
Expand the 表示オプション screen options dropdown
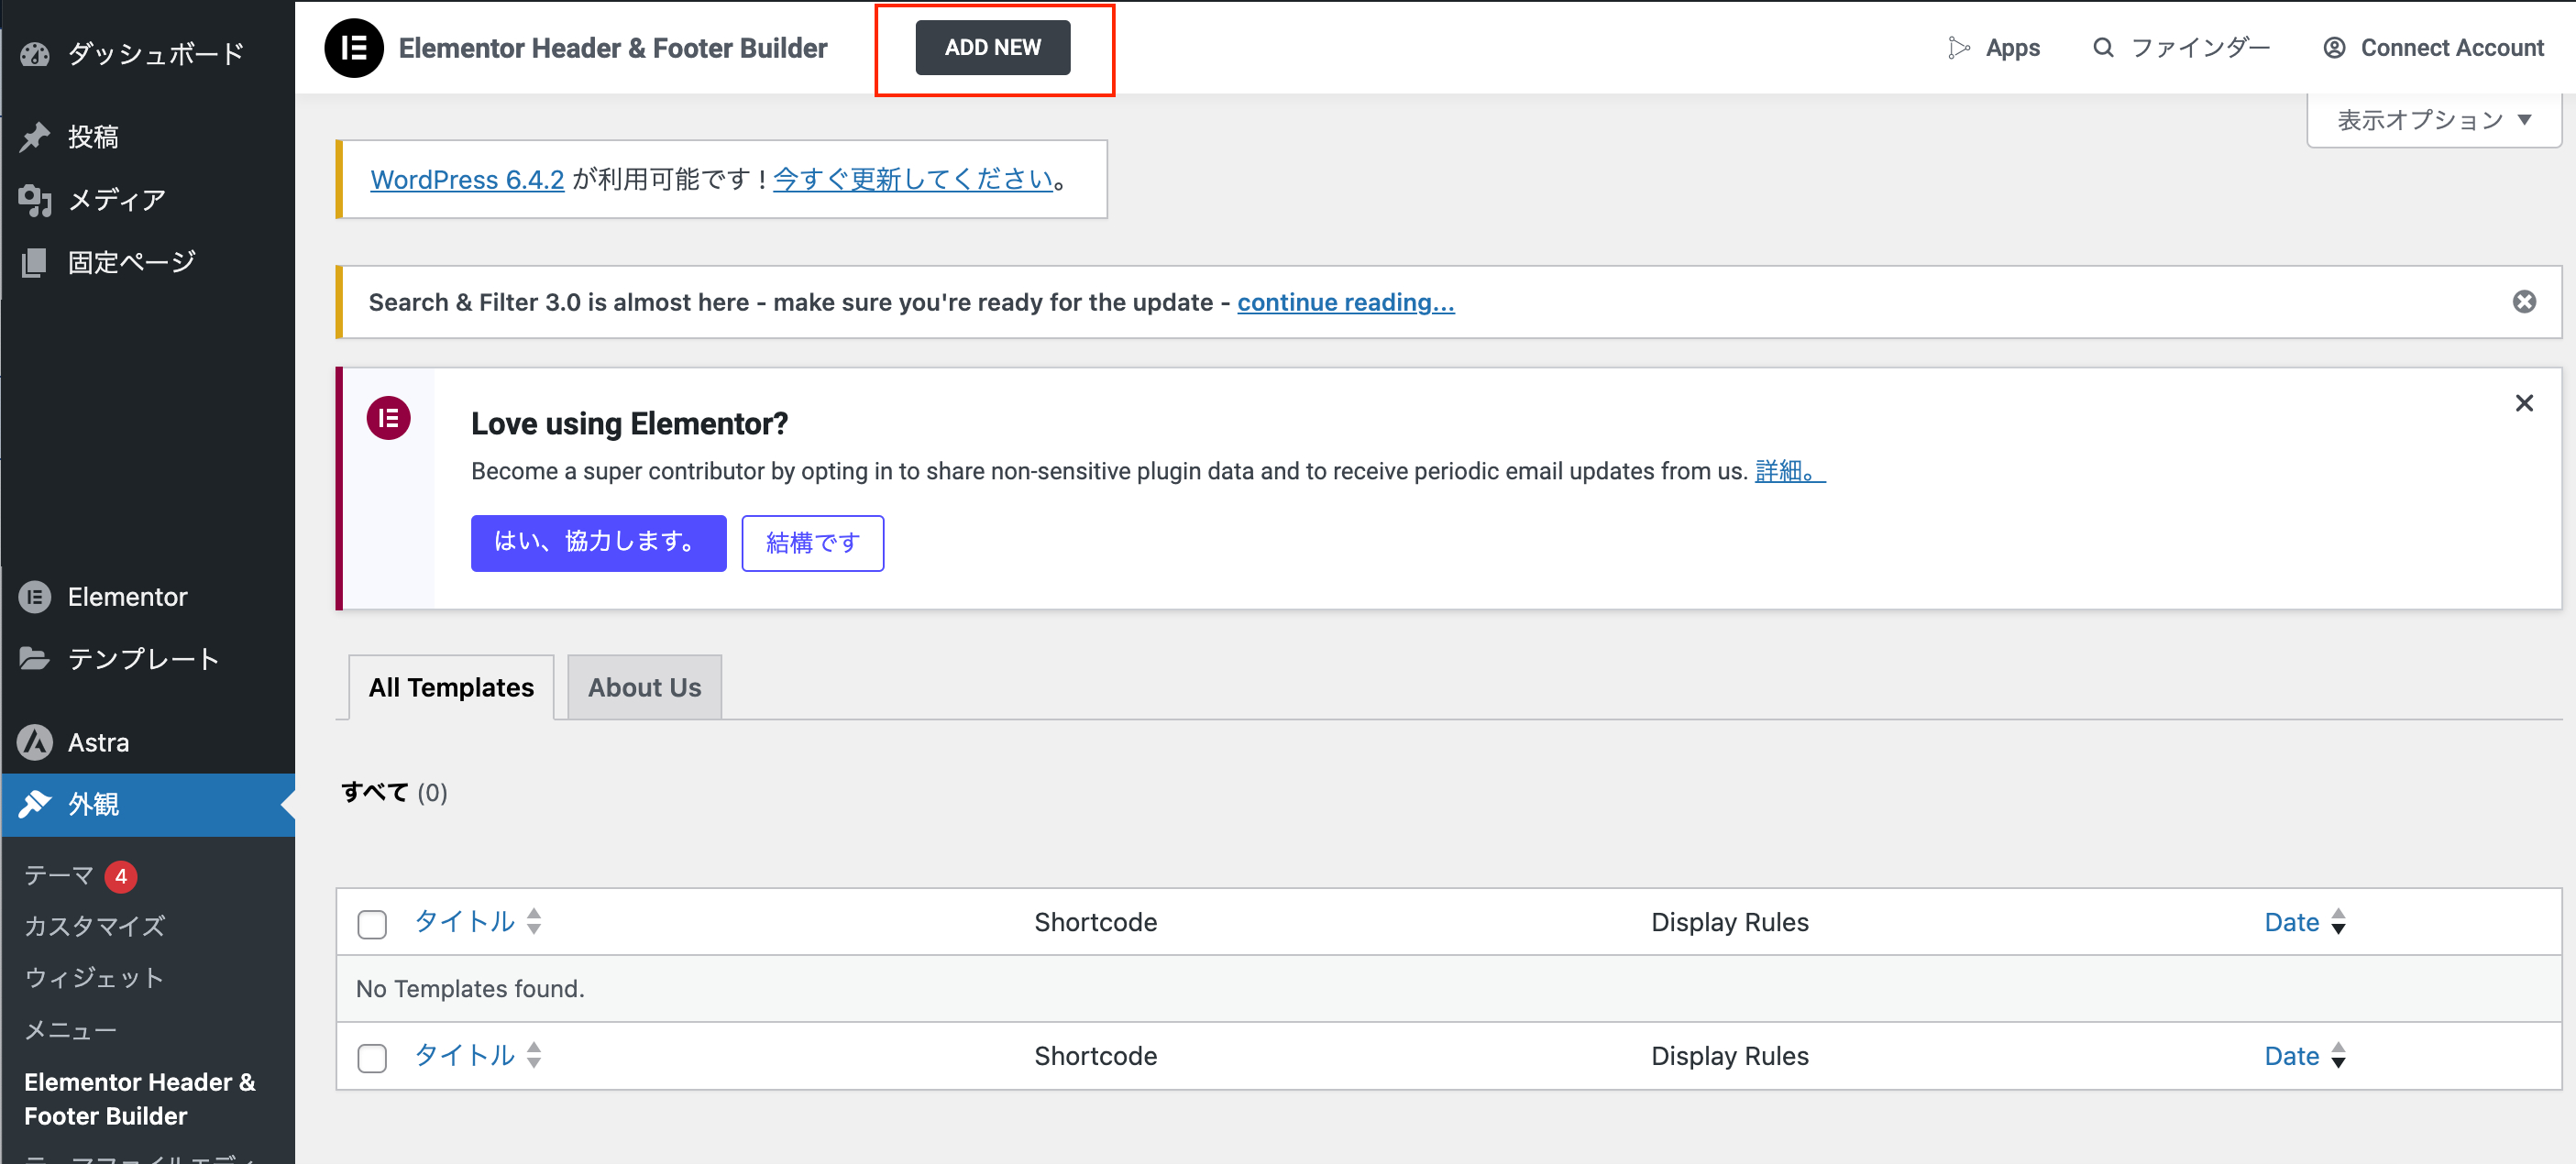coord(2433,120)
